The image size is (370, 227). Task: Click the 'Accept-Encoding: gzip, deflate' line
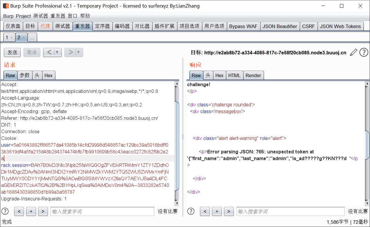tap(34, 111)
